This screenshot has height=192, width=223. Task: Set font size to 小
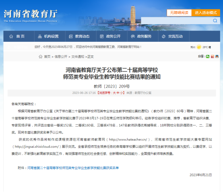122,93
